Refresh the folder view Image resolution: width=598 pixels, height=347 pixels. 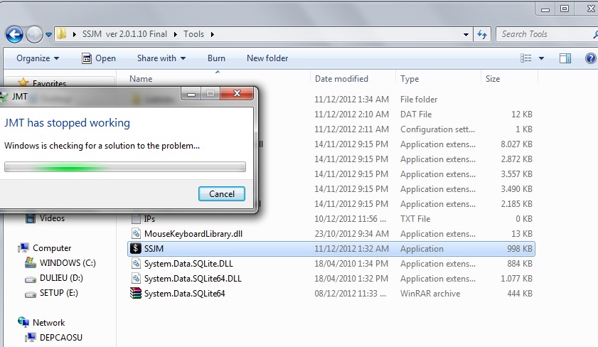(x=482, y=35)
